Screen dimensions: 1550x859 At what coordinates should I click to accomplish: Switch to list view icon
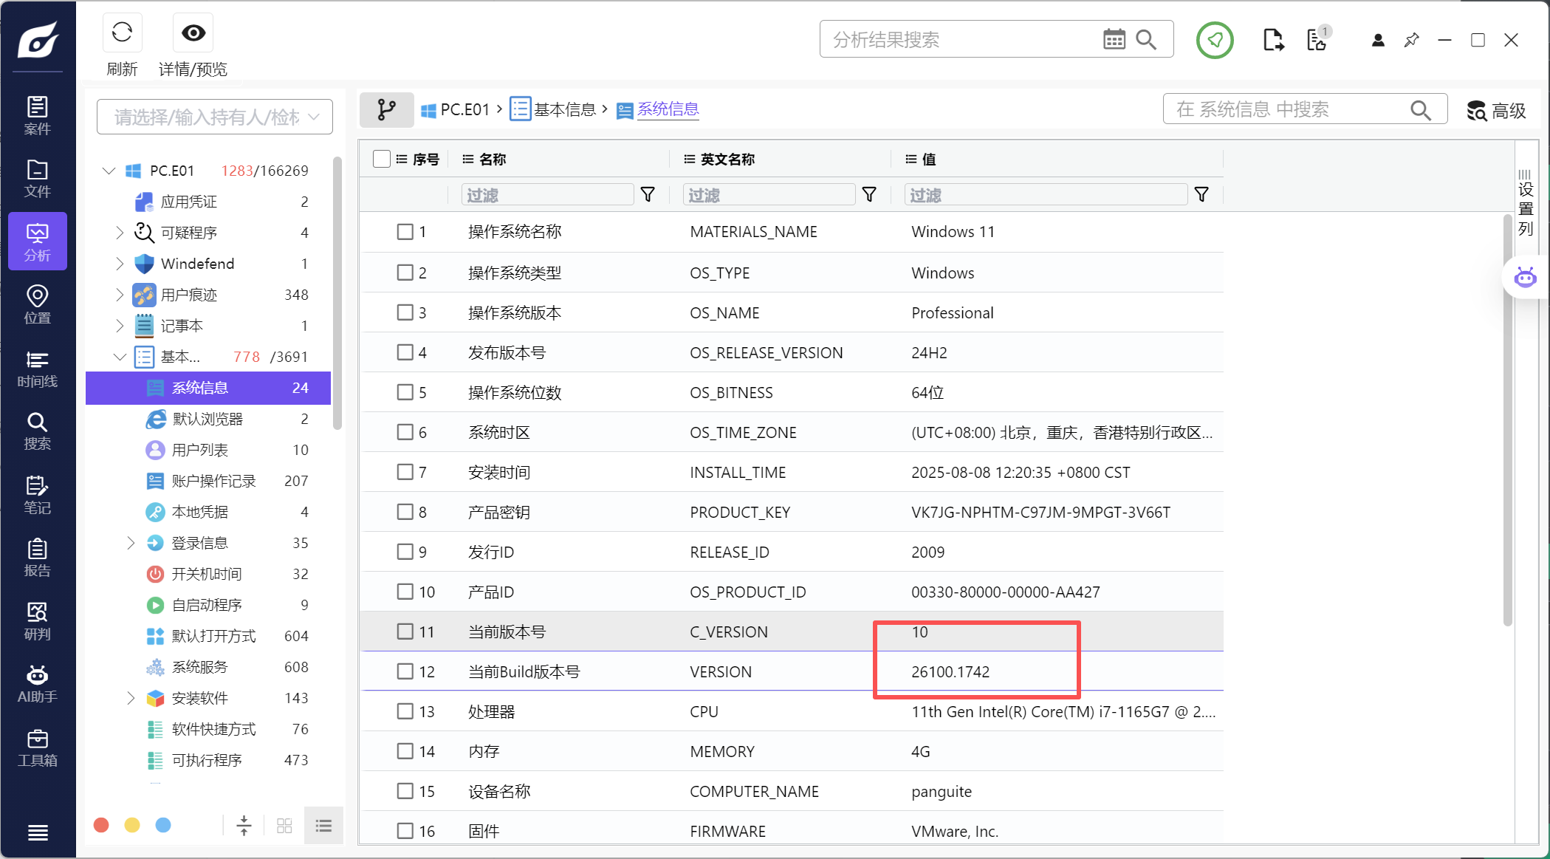tap(323, 825)
